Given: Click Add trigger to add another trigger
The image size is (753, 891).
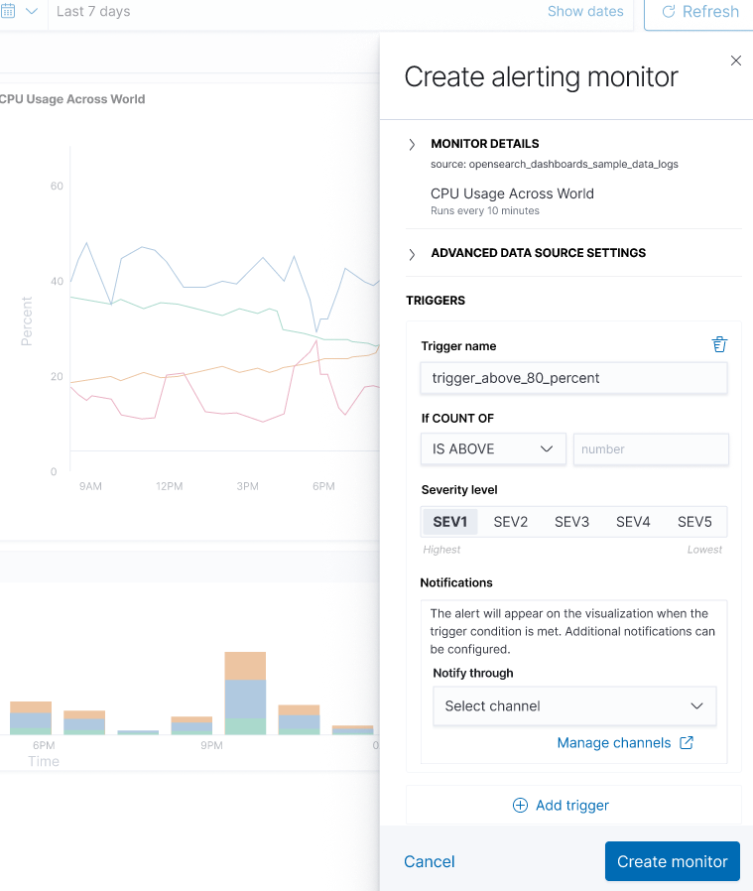Looking at the screenshot, I should click(x=571, y=805).
